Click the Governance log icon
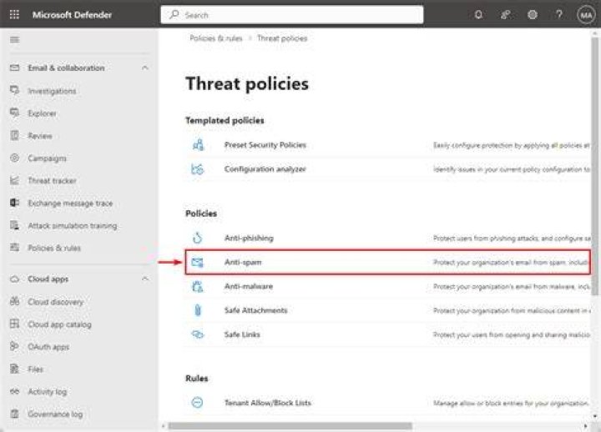Screen dimensions: 601x432 pos(14,414)
